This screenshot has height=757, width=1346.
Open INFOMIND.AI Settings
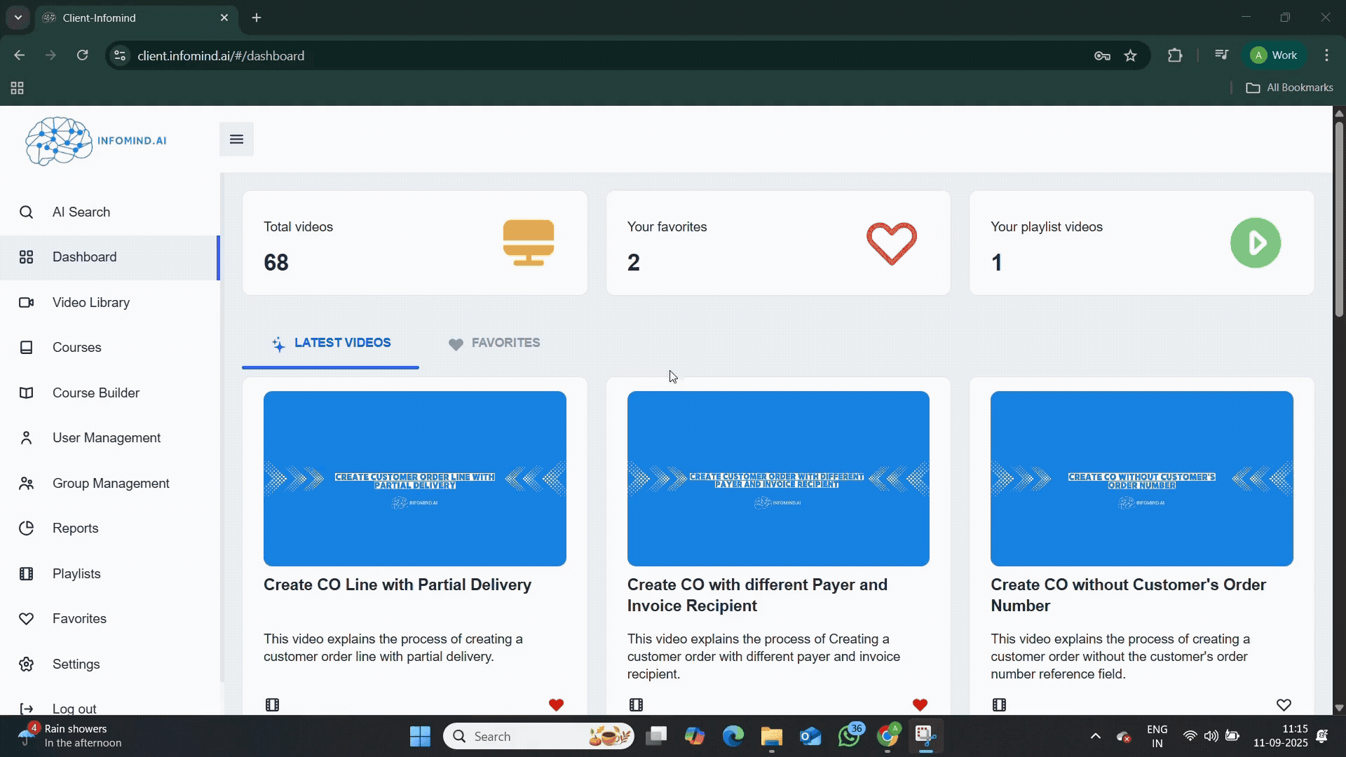[x=76, y=664]
